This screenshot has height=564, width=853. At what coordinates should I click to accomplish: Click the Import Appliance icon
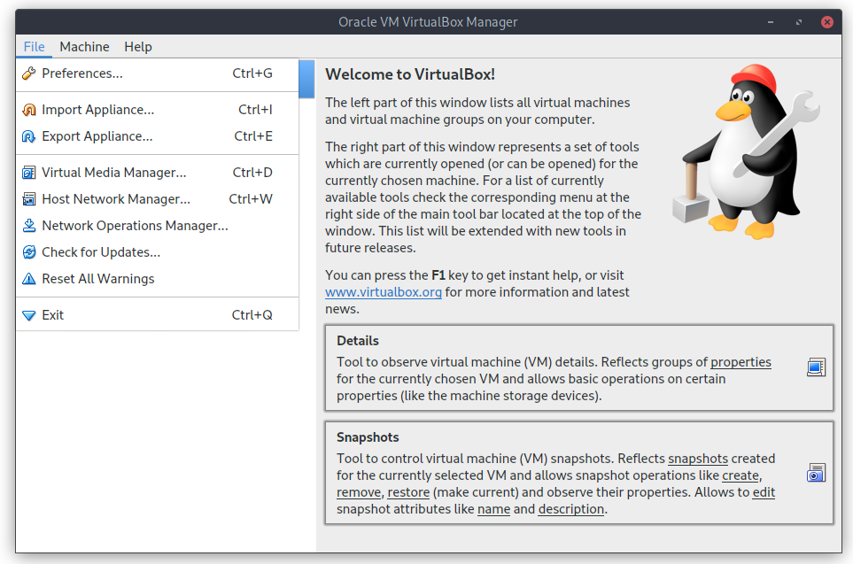click(29, 110)
